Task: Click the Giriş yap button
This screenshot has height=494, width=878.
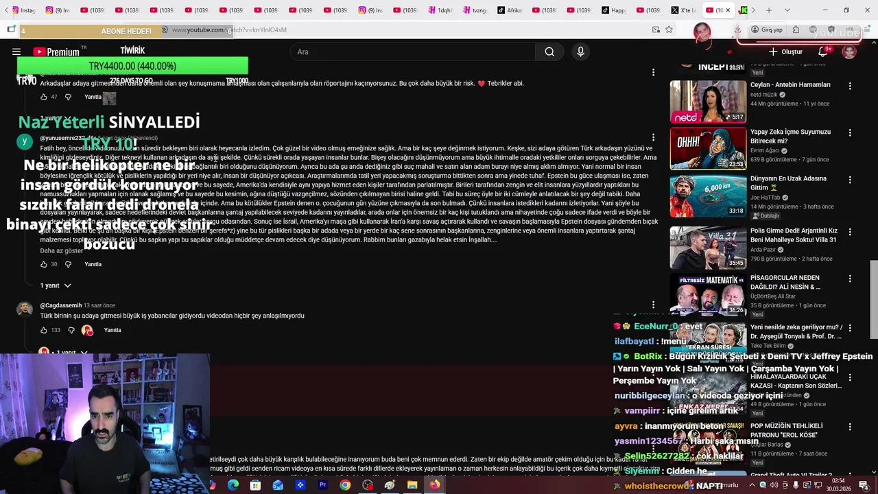Action: pyautogui.click(x=766, y=30)
